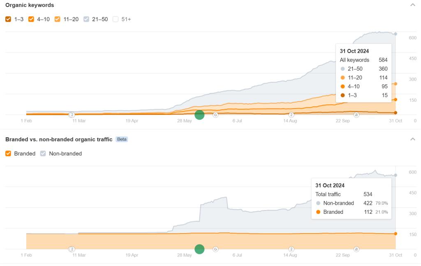Collapse the Branded vs. non-branded traffic section
This screenshot has height=266, width=421.
[413, 139]
